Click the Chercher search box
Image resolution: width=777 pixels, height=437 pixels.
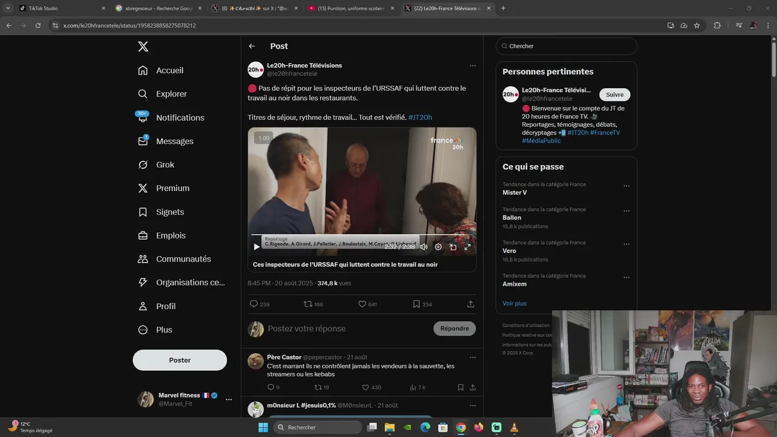pyautogui.click(x=566, y=46)
